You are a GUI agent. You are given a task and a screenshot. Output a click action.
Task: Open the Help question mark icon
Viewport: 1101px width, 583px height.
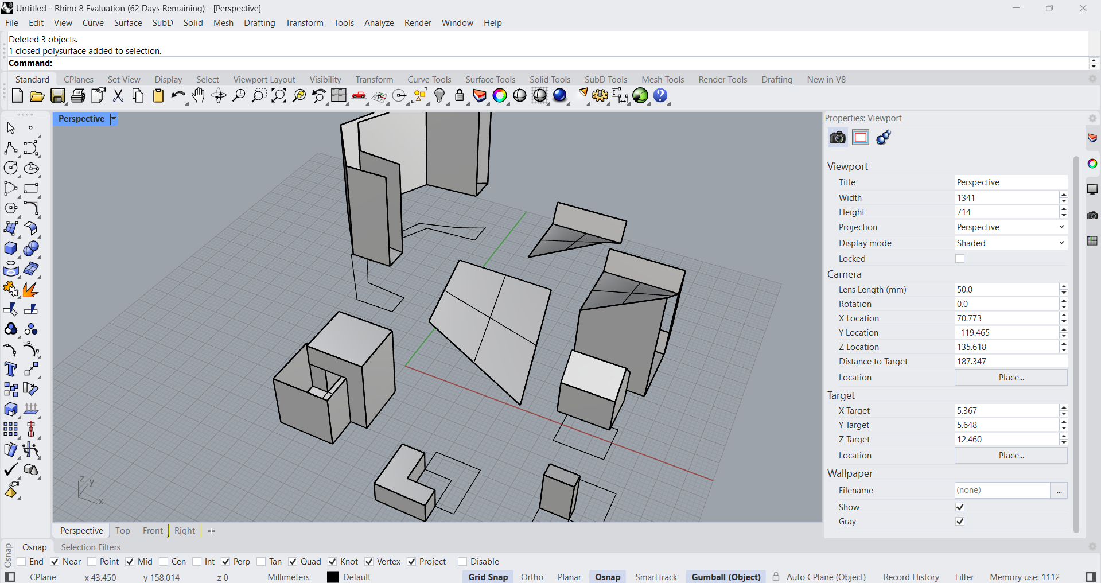(x=660, y=96)
